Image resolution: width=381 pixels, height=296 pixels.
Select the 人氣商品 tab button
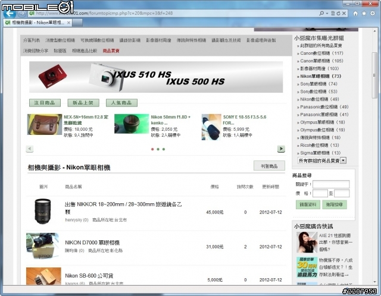click(x=121, y=103)
